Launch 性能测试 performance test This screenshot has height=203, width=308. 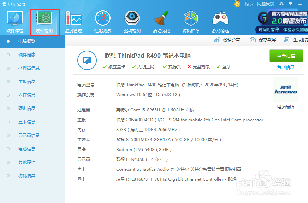click(103, 22)
